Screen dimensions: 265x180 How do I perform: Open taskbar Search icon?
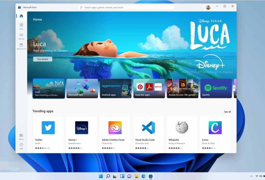(108, 176)
